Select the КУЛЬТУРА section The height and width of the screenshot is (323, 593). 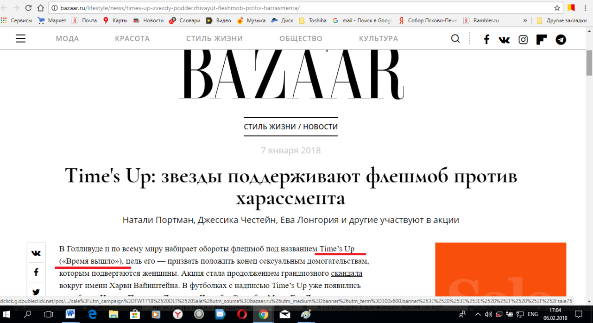pyautogui.click(x=379, y=39)
